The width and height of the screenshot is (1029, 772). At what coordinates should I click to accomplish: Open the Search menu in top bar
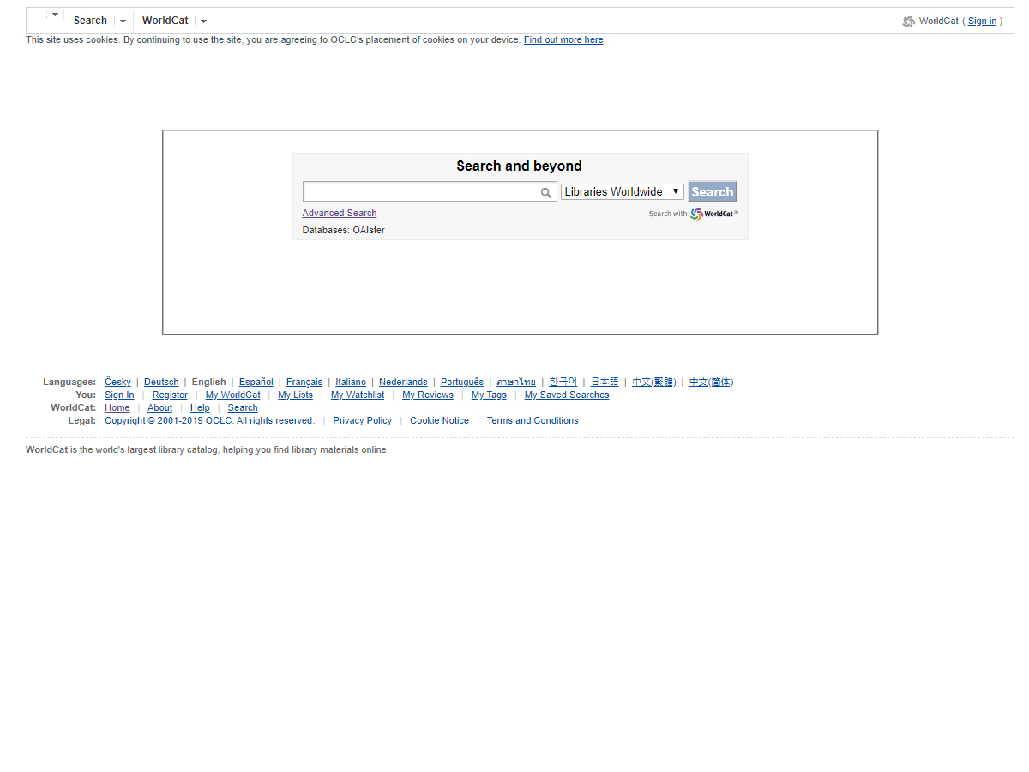click(90, 21)
